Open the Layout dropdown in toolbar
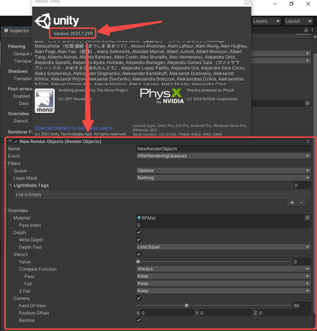The image size is (317, 331). tap(298, 21)
